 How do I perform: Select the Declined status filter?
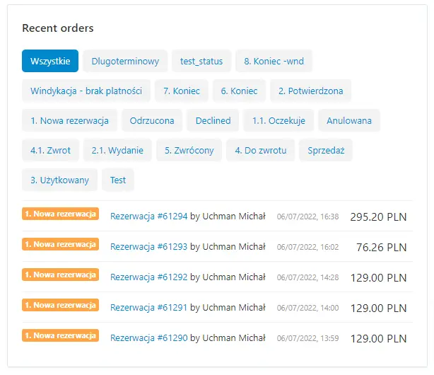[x=213, y=120]
